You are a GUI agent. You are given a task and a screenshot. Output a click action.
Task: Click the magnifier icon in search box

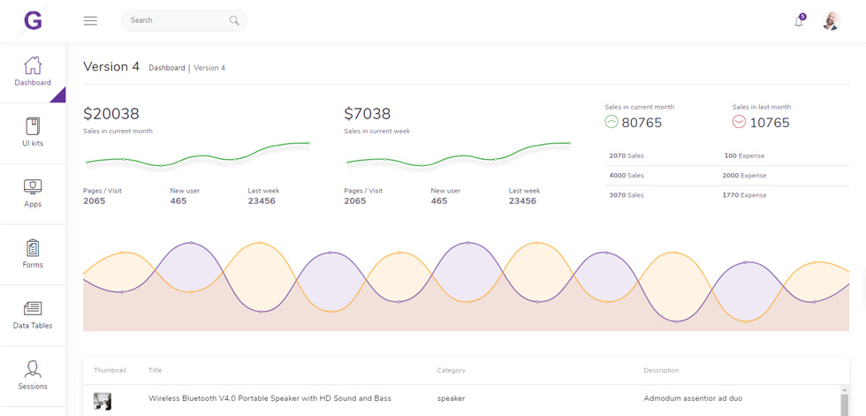pyautogui.click(x=234, y=20)
